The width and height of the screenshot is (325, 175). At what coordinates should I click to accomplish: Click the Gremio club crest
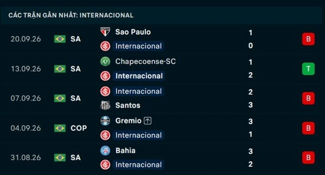[105, 121]
